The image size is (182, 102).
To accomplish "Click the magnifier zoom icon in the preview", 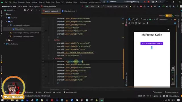I will point(173,79).
